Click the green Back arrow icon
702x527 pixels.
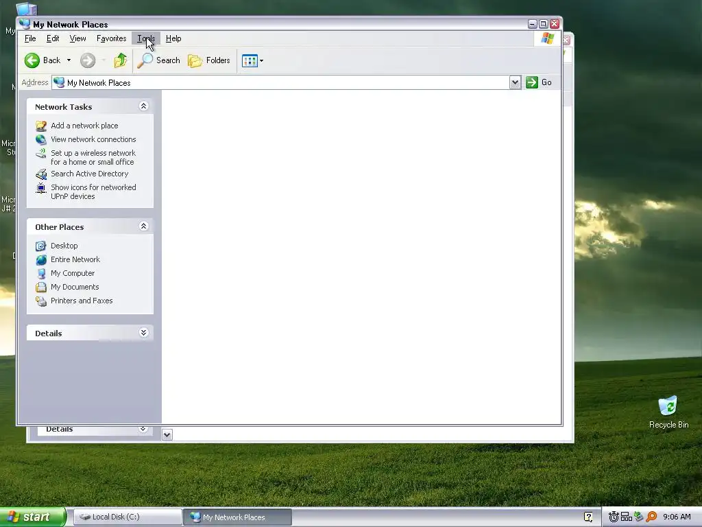click(32, 60)
